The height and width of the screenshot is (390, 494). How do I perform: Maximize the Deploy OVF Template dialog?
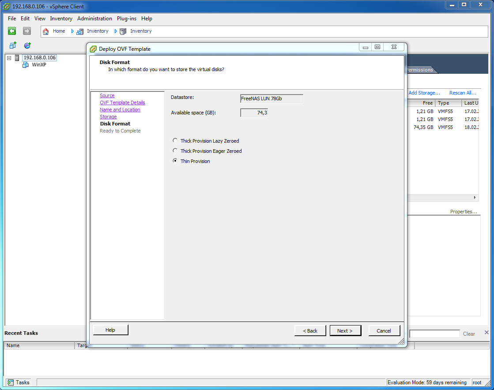377,47
